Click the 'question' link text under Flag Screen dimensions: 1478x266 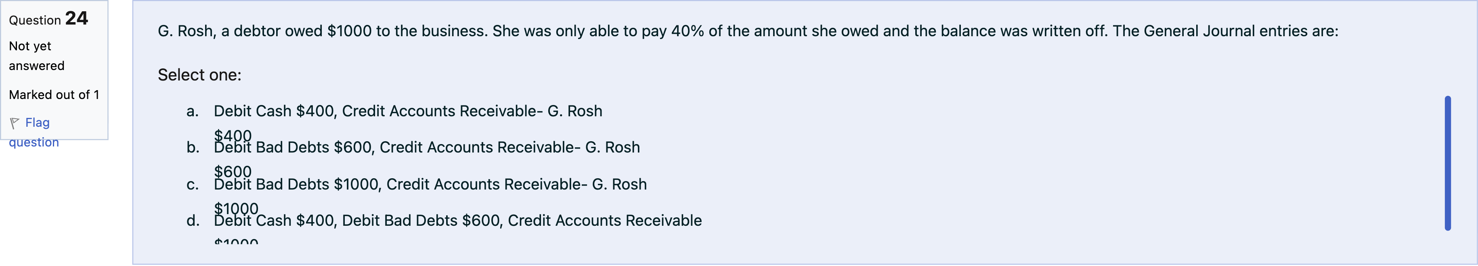point(34,142)
